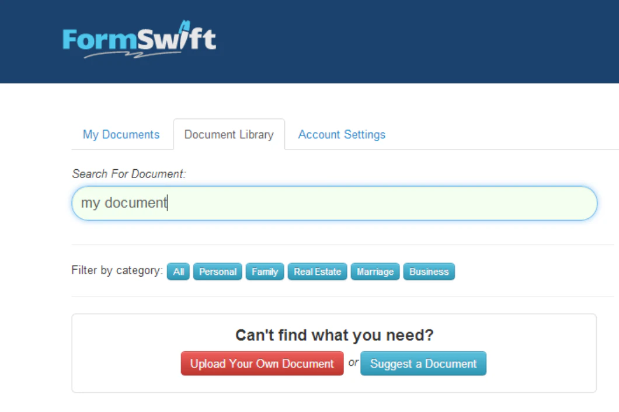The width and height of the screenshot is (619, 412).
Task: Select the All category filter
Action: [x=178, y=271]
